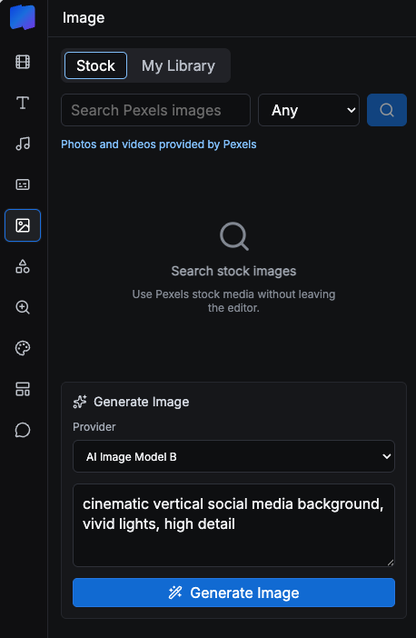Click the 'Image' panel title text

coord(84,18)
